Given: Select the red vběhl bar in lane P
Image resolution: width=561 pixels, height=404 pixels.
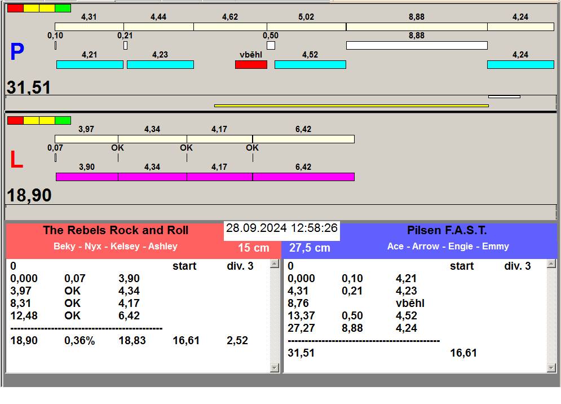Looking at the screenshot, I should (251, 65).
